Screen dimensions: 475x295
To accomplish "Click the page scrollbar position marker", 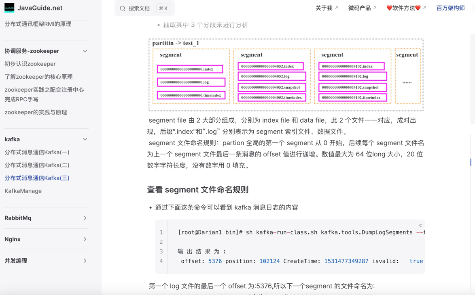I will (x=471, y=162).
